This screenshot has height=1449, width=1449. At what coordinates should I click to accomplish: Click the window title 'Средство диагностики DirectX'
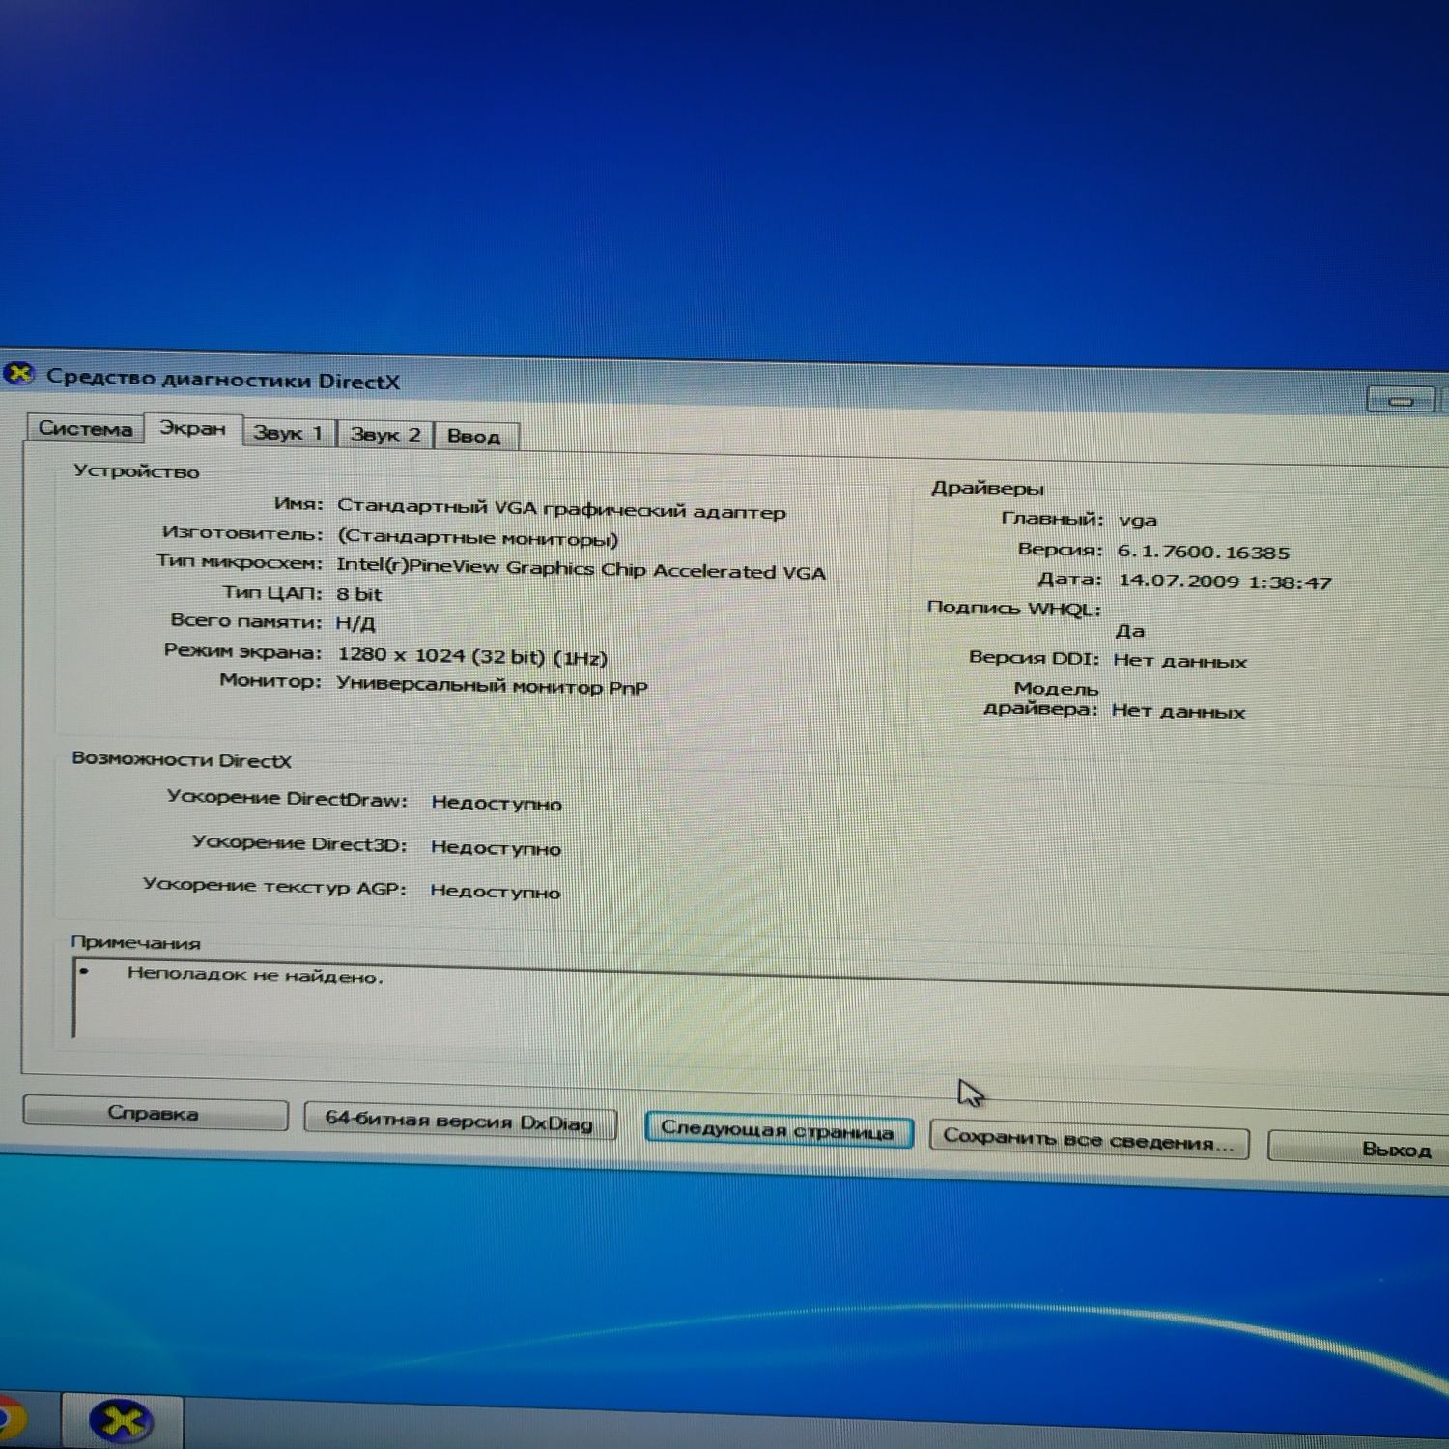(223, 380)
